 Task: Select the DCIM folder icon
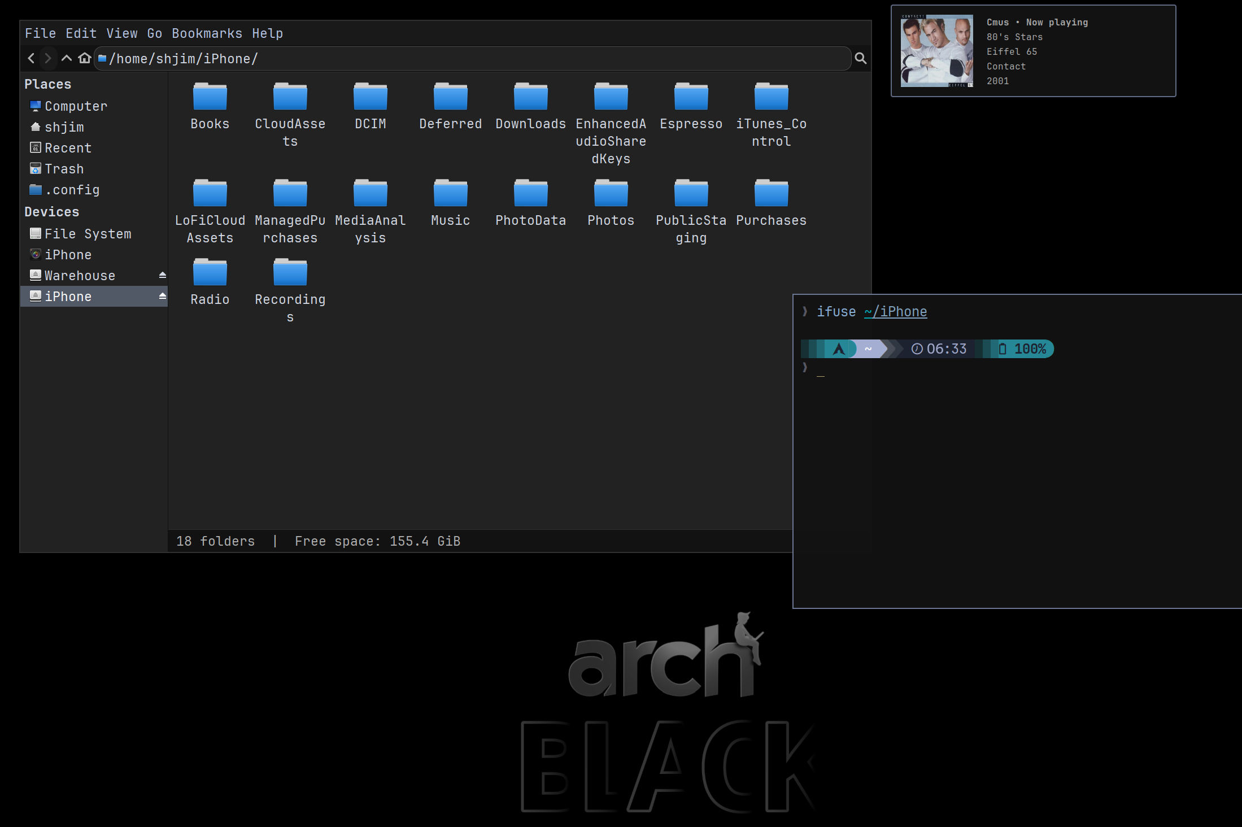coord(370,96)
